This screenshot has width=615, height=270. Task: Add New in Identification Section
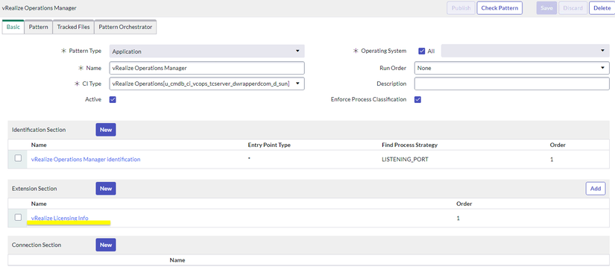pos(106,130)
